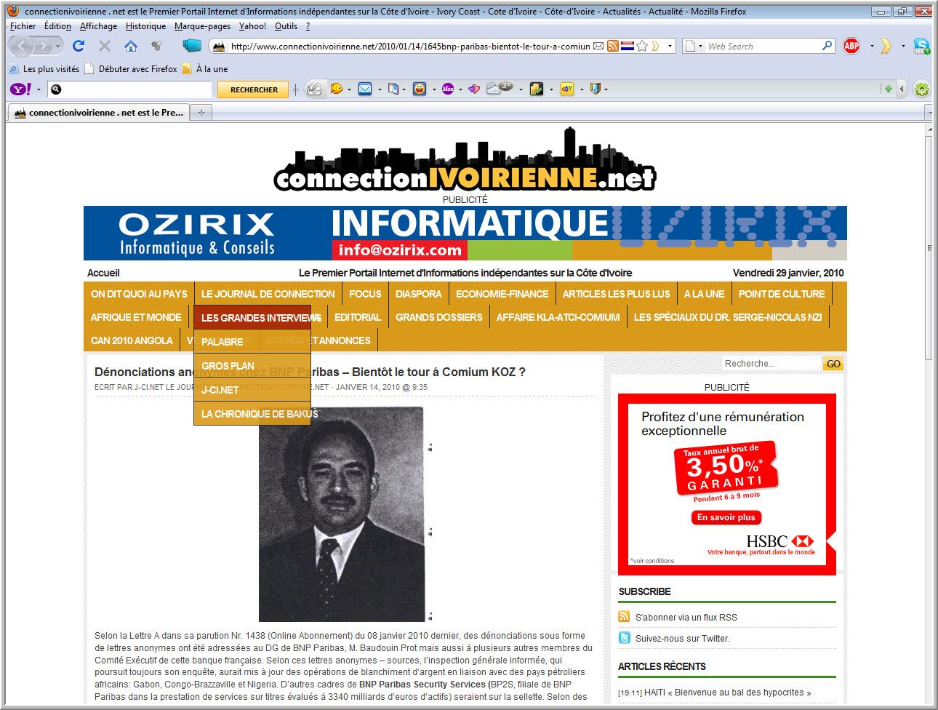Open the Affichage menu
The height and width of the screenshot is (710, 938).
pyautogui.click(x=98, y=26)
